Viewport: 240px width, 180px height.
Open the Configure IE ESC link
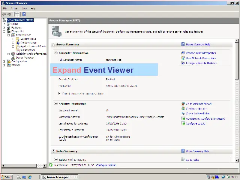click(x=196, y=123)
